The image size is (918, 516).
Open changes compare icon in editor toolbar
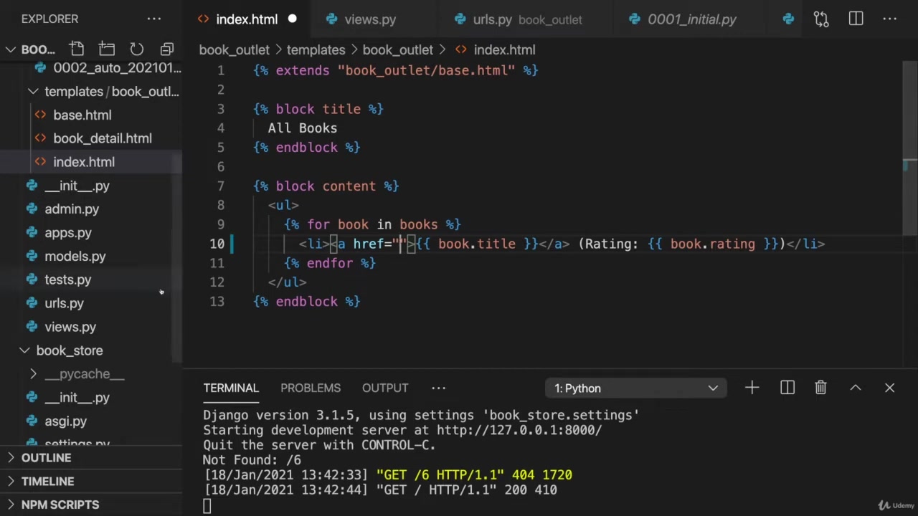click(821, 19)
